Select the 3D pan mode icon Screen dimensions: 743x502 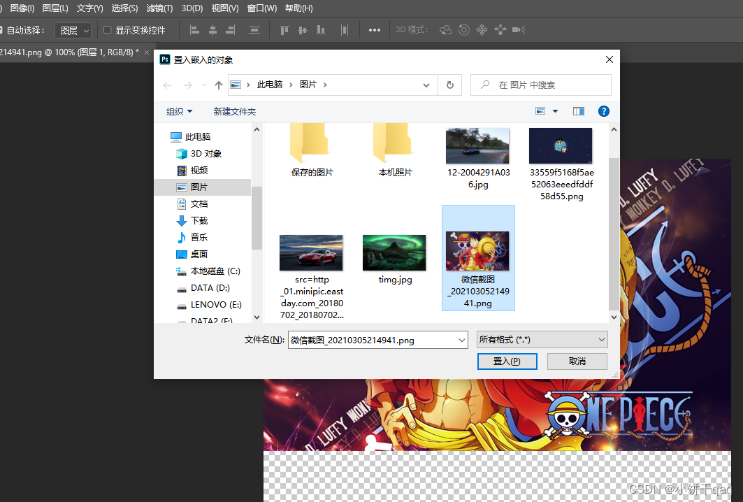(482, 30)
